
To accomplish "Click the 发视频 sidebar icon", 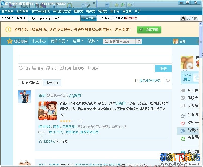I will tap(183, 106).
